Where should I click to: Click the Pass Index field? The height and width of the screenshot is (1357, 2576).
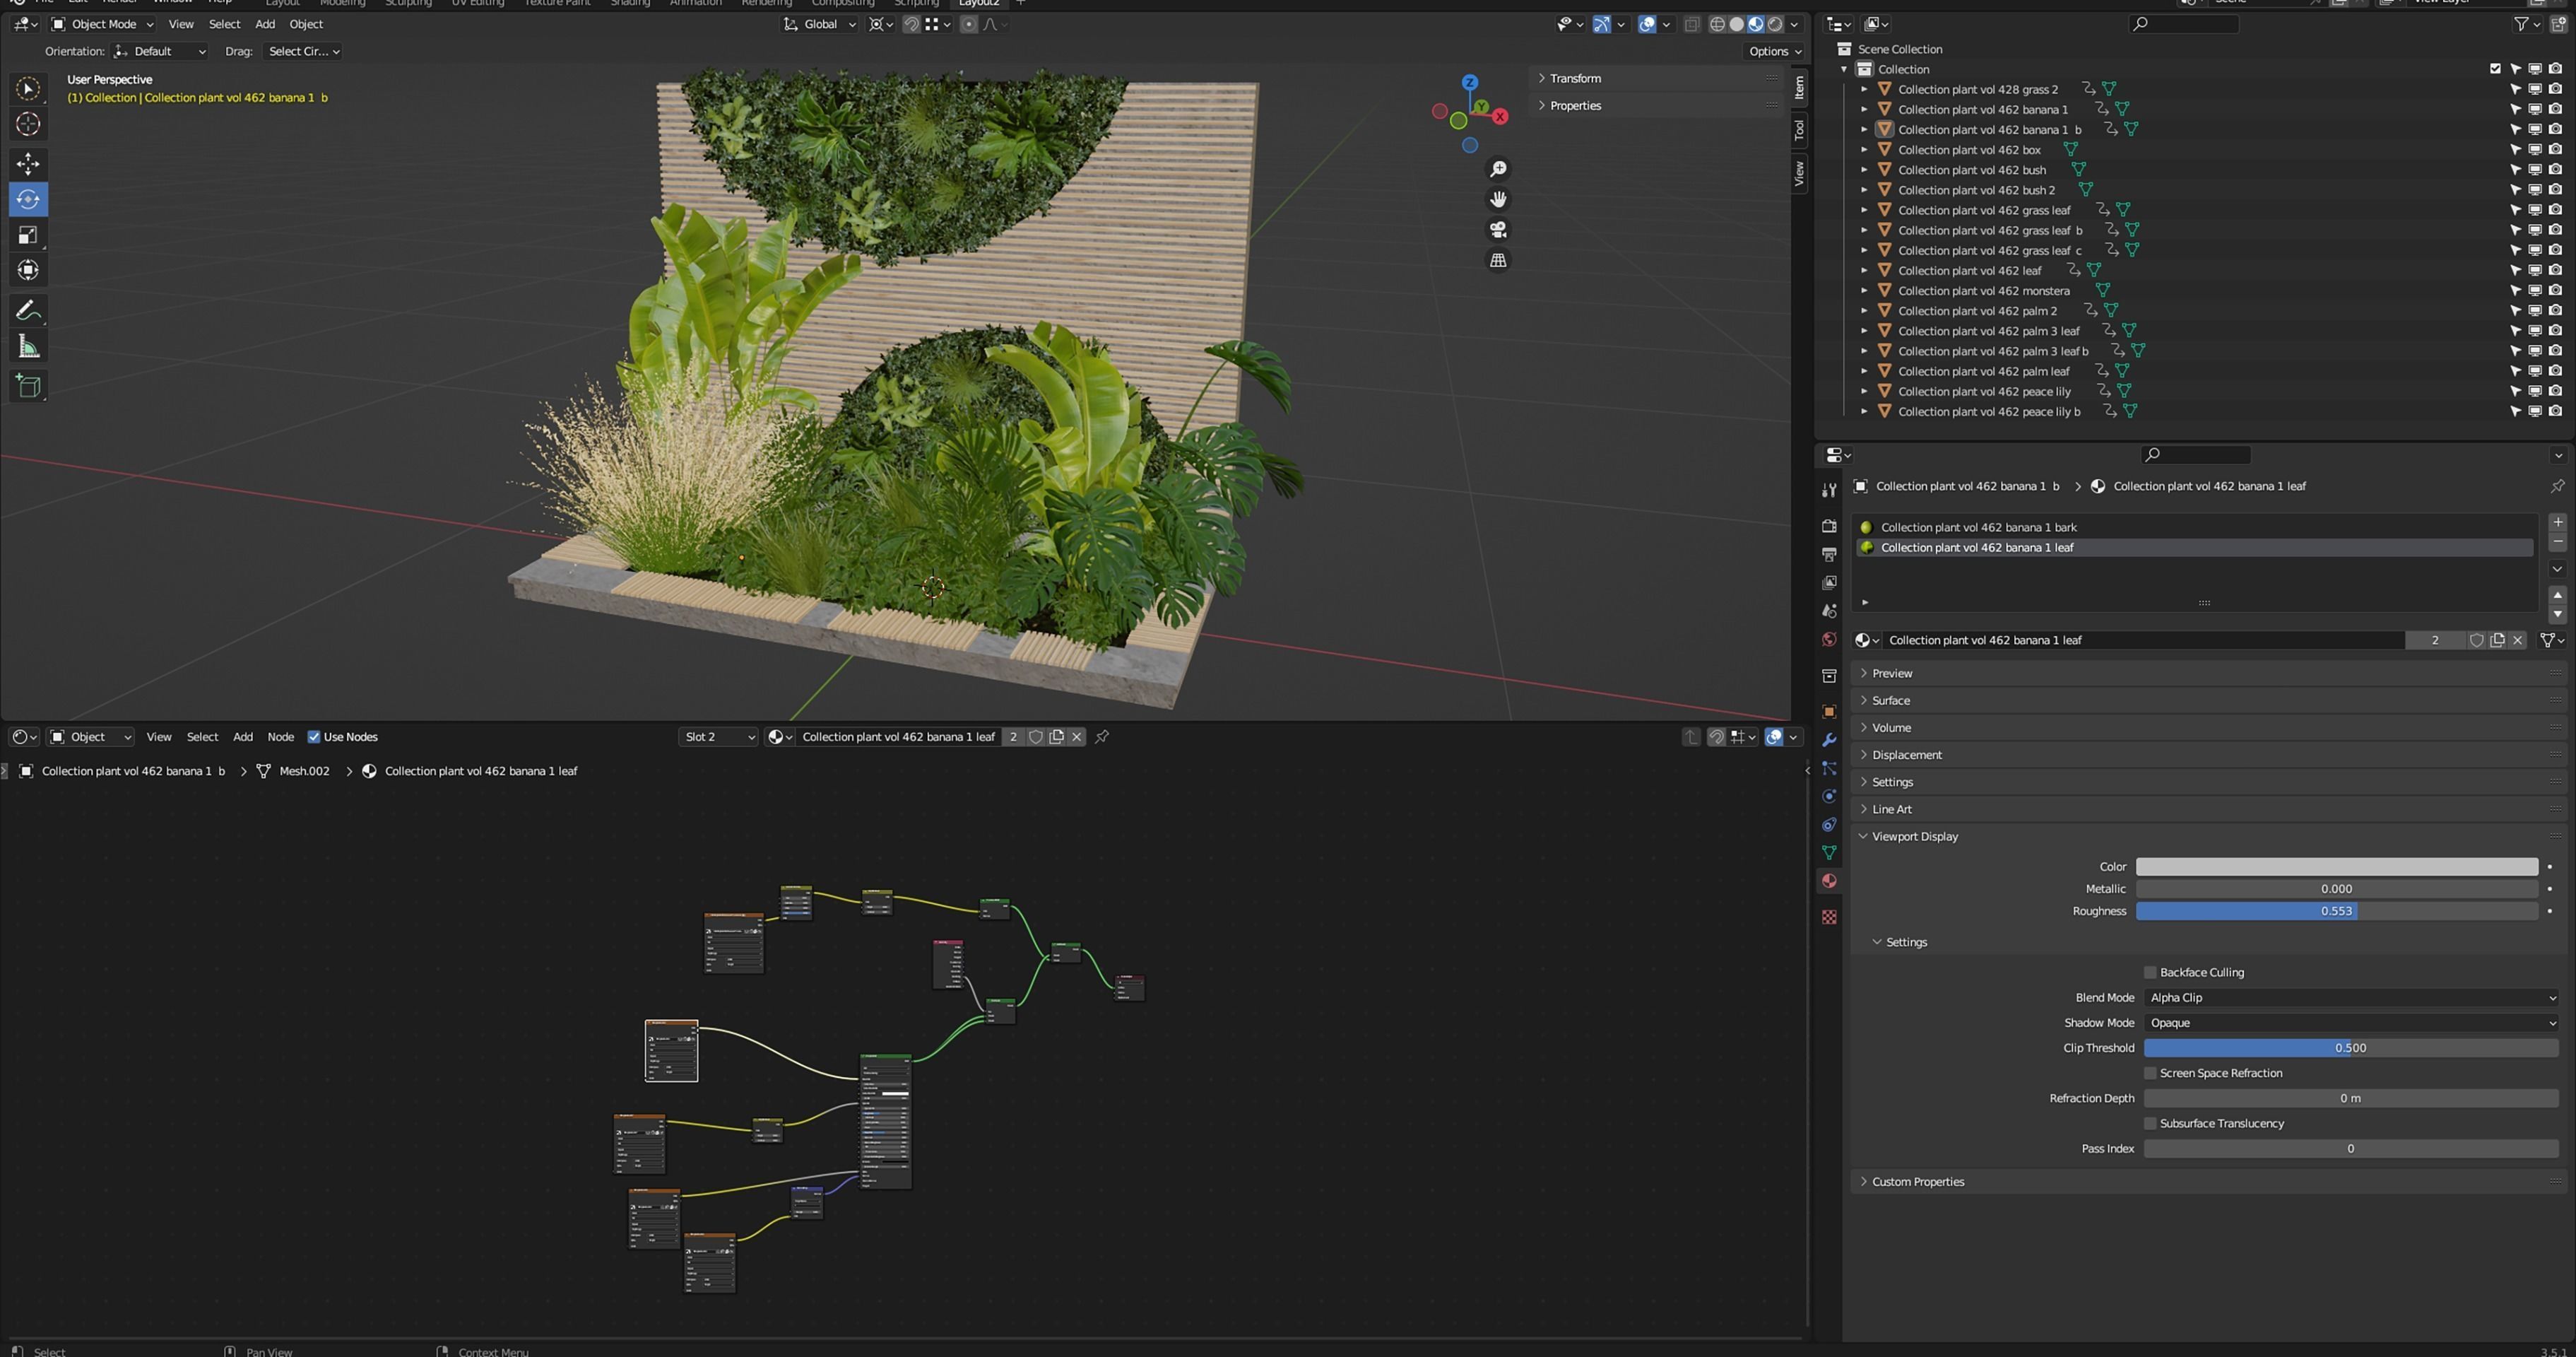(2351, 1149)
